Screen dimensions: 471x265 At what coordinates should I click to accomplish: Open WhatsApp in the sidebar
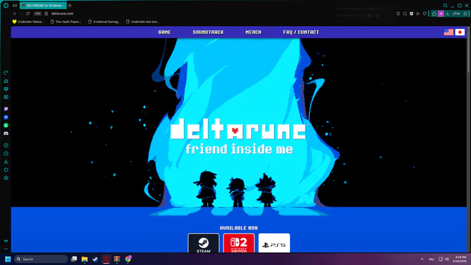[6, 125]
